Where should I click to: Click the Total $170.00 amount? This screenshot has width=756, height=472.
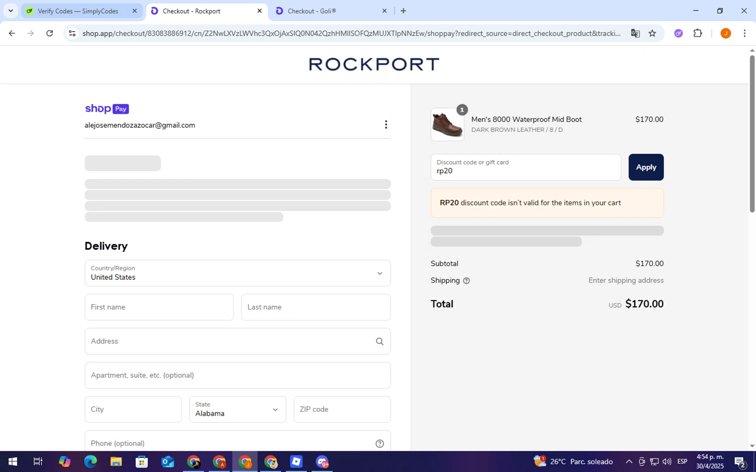tap(644, 304)
